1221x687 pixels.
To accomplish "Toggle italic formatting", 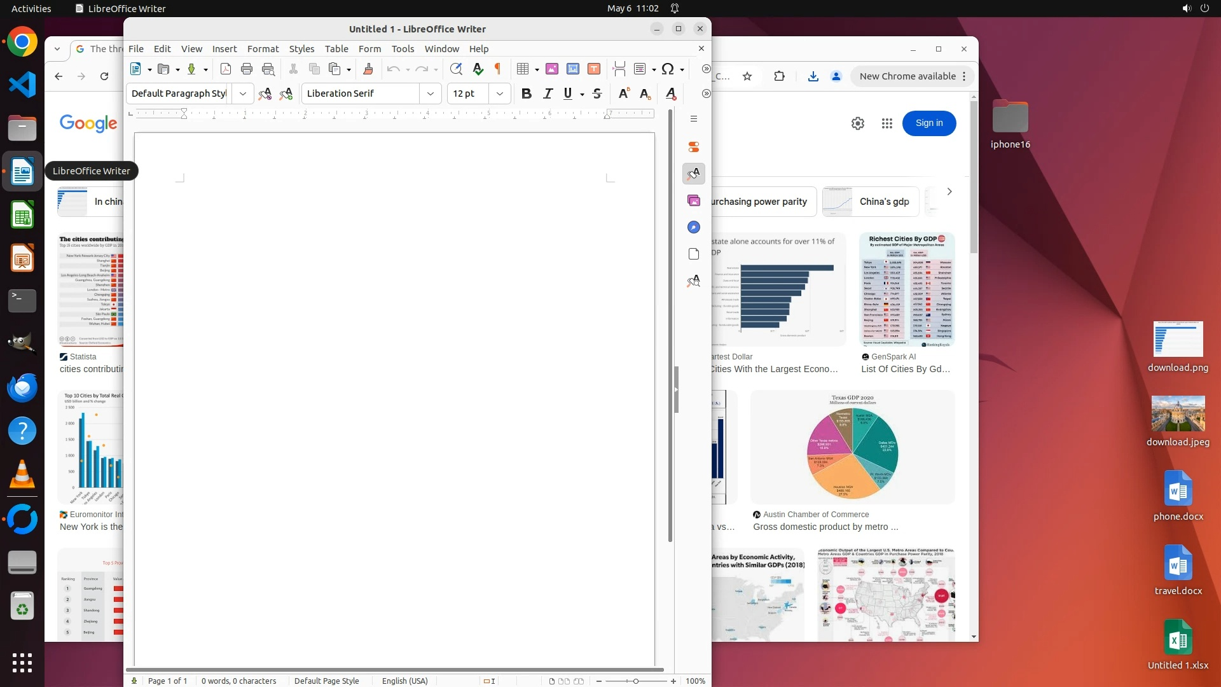I will (548, 94).
